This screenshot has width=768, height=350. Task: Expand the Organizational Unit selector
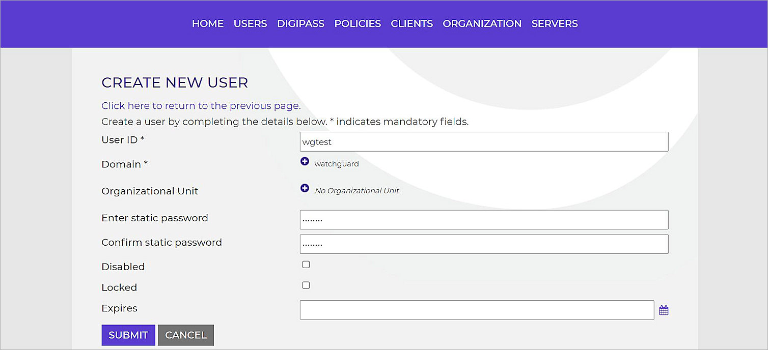click(305, 188)
